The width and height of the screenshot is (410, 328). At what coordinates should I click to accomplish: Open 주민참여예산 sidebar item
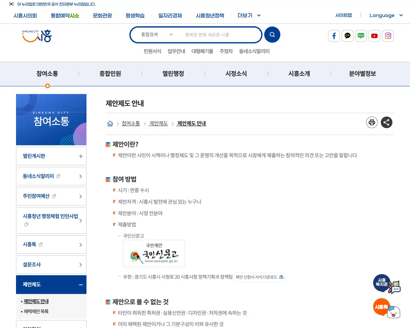pyautogui.click(x=51, y=196)
